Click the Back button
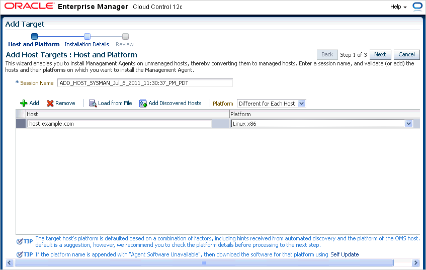This screenshot has width=426, height=270. (327, 55)
